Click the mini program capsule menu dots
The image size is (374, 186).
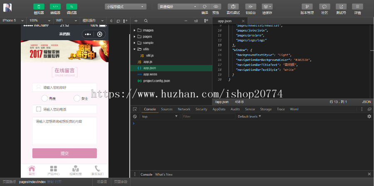pos(88,34)
